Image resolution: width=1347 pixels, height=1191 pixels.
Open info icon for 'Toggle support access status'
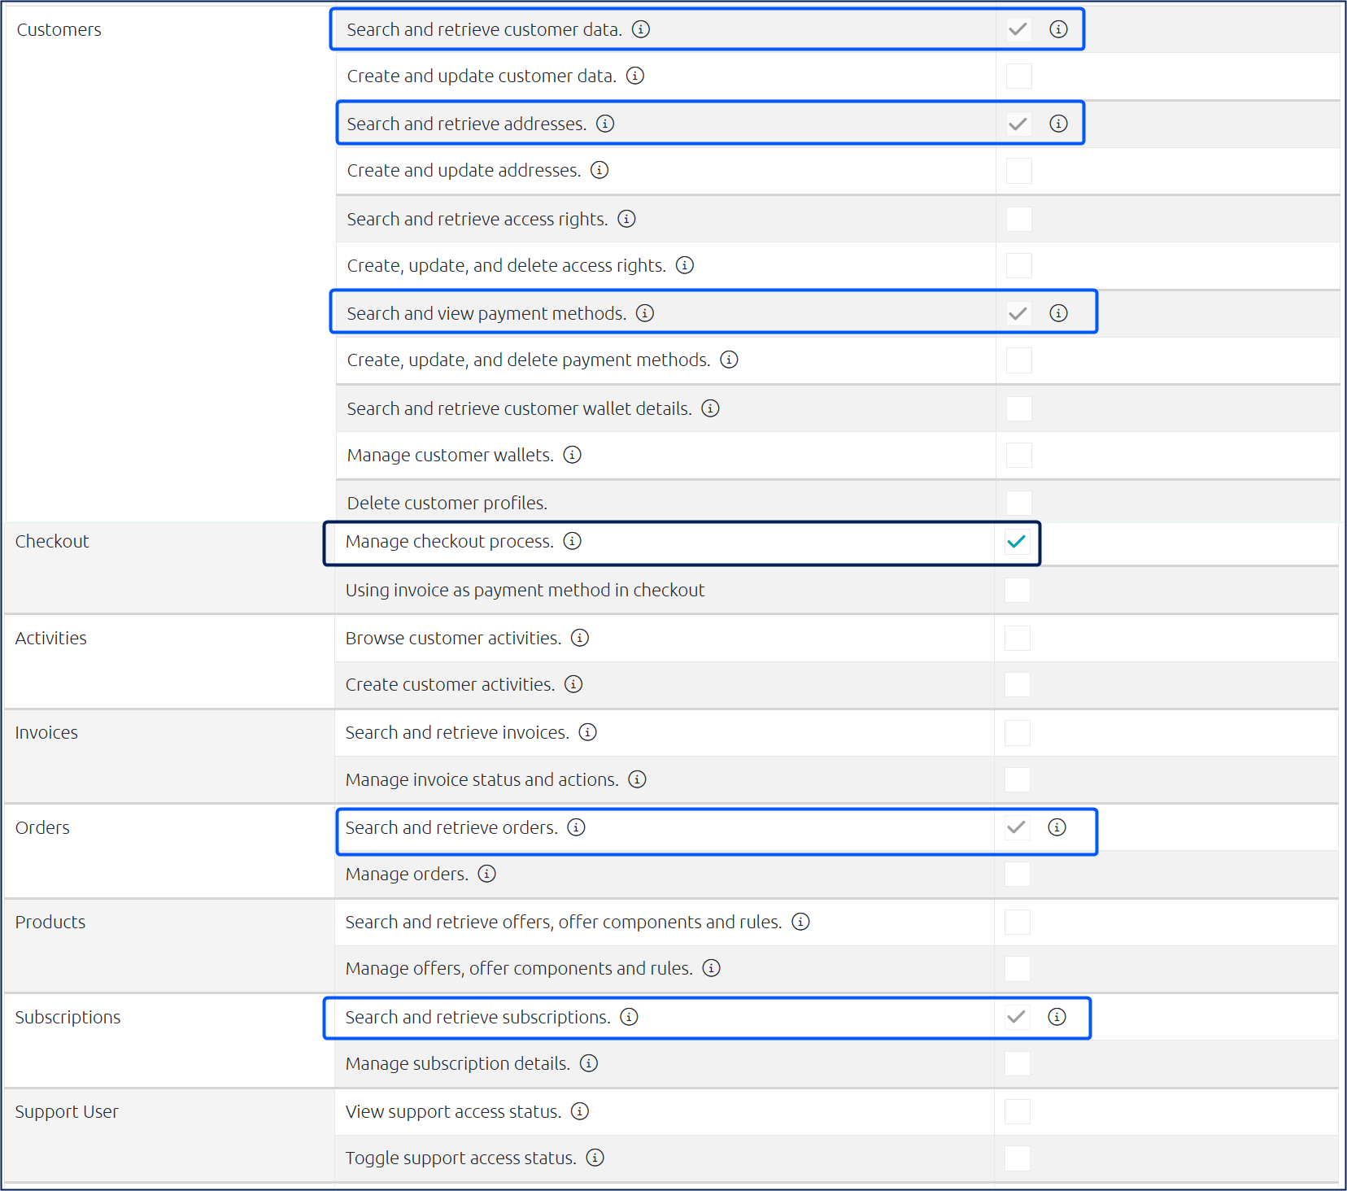tap(595, 1158)
